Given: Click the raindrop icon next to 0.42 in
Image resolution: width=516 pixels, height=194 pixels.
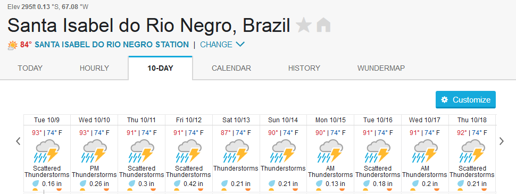Looking at the screenshot, I should pos(179,183).
